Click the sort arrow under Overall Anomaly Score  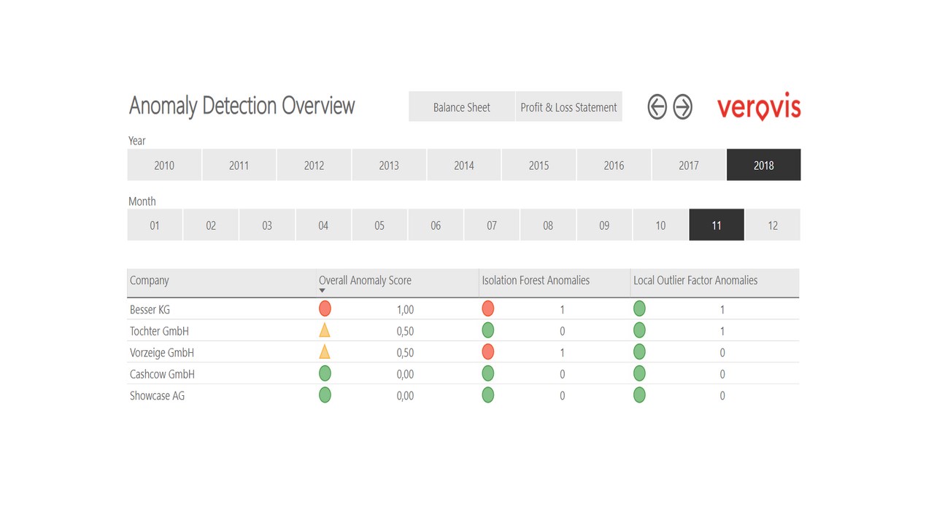(322, 291)
